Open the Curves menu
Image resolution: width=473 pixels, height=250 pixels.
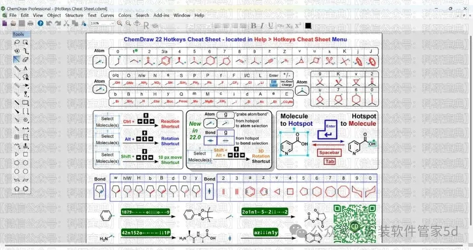click(107, 15)
